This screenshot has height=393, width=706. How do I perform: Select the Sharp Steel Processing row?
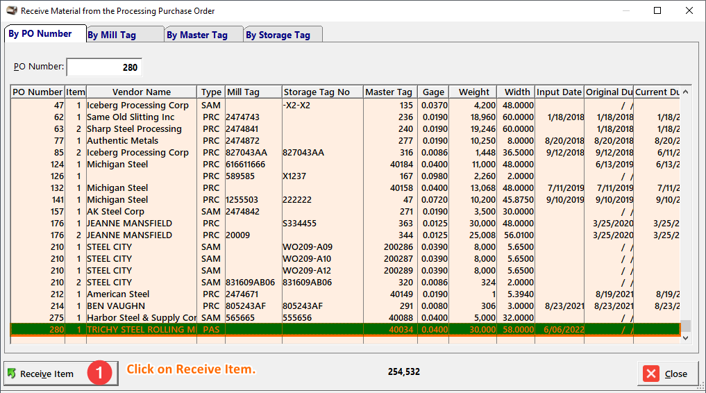tap(345, 128)
